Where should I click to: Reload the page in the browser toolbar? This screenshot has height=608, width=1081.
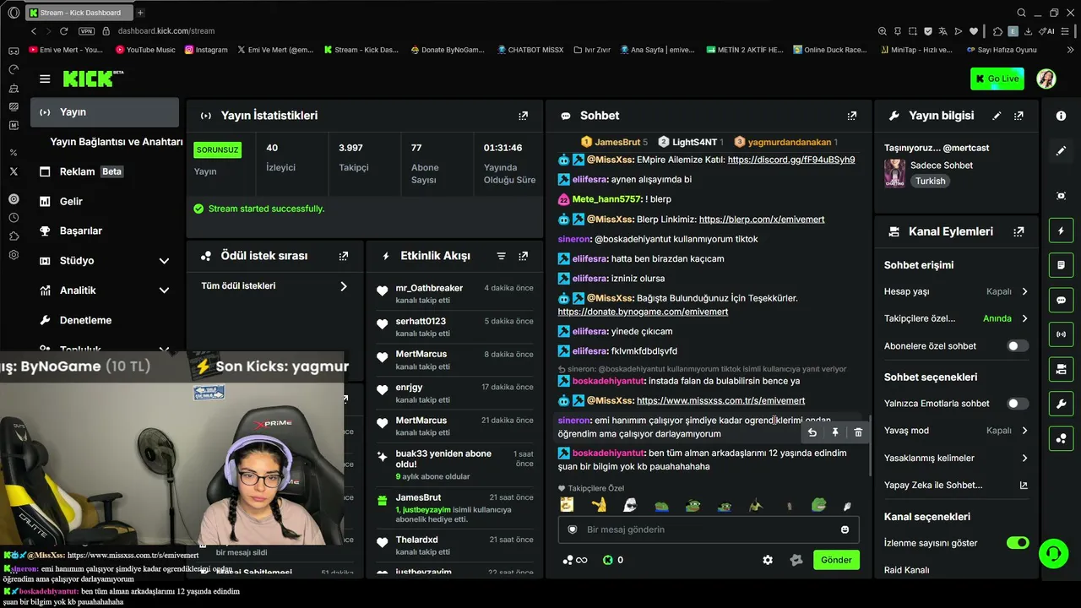click(63, 31)
